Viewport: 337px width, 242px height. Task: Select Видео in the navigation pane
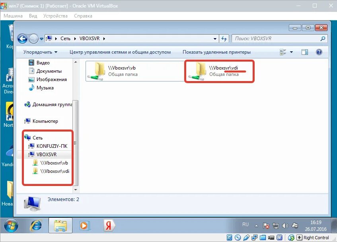39,63
